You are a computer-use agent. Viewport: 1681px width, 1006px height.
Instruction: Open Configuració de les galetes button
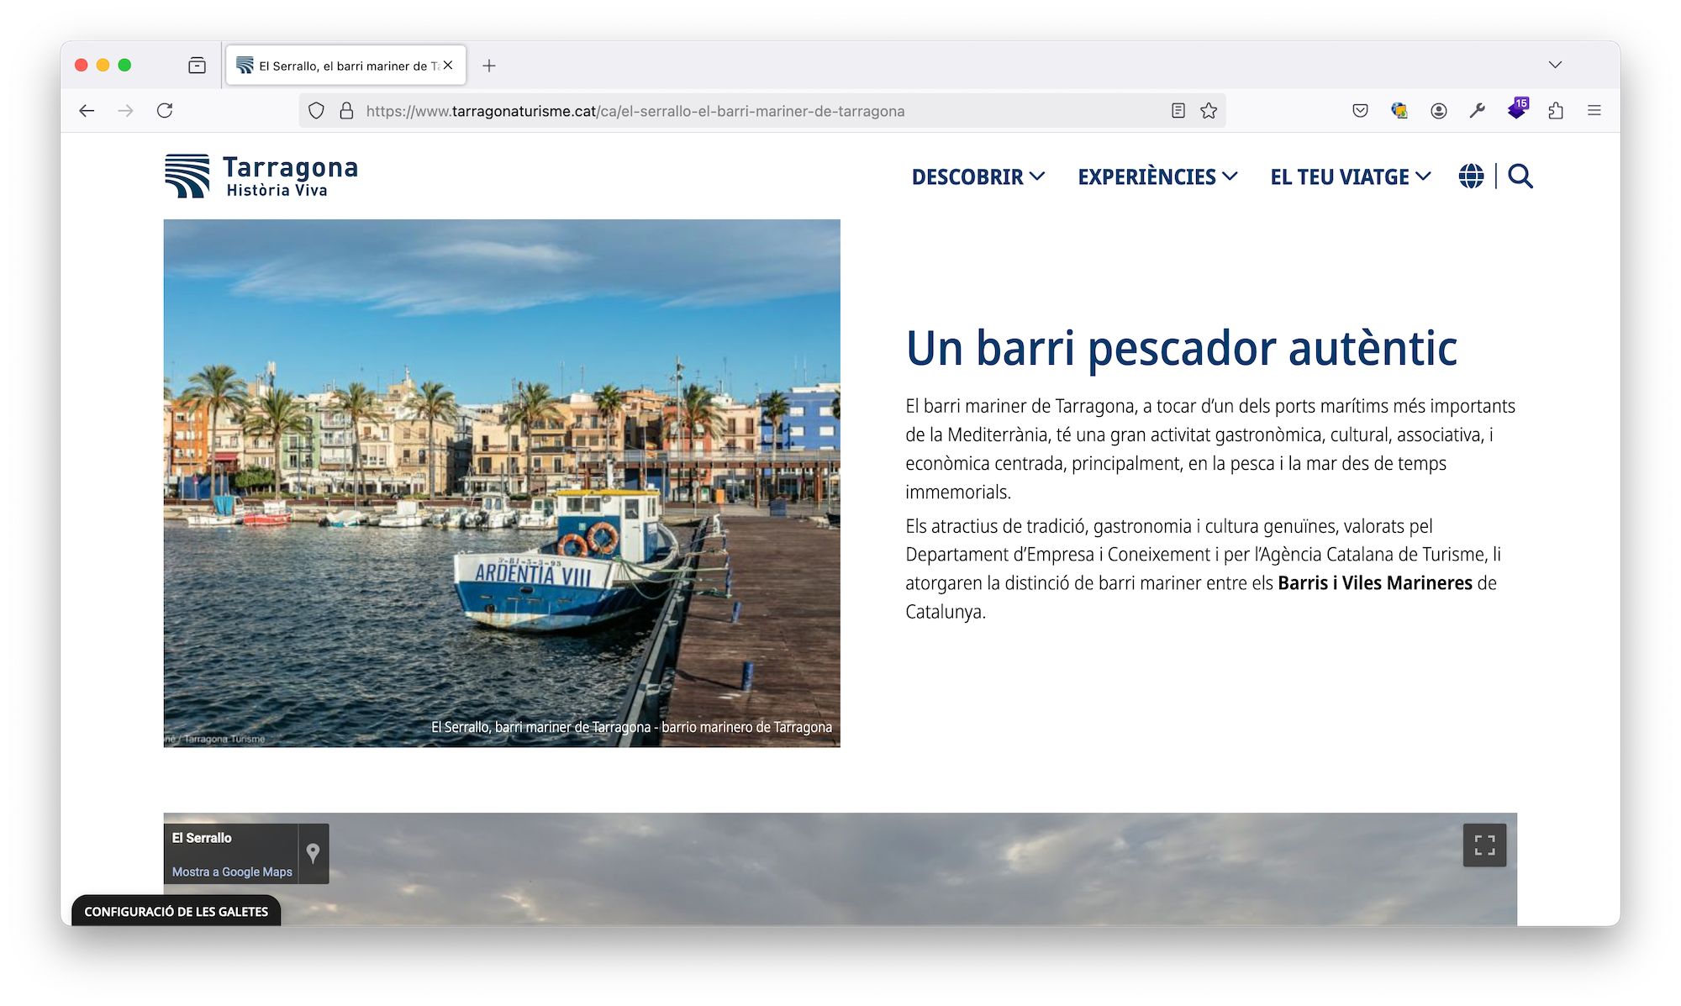tap(177, 912)
